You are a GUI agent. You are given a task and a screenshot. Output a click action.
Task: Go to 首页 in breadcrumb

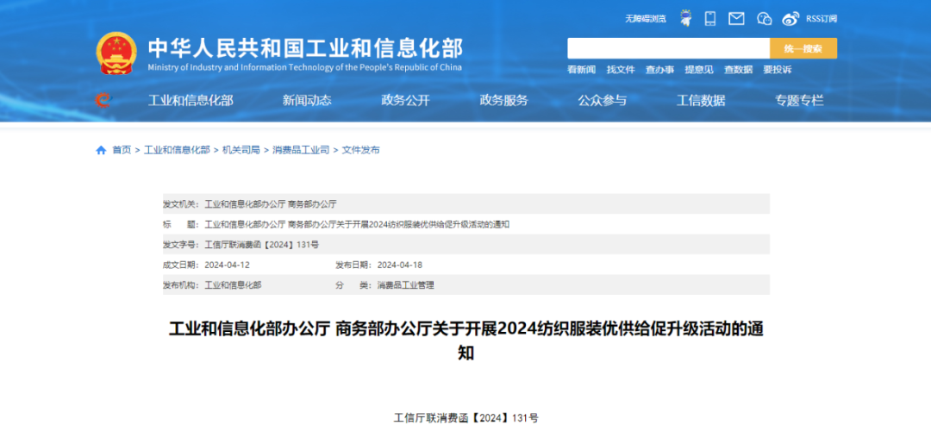(122, 150)
